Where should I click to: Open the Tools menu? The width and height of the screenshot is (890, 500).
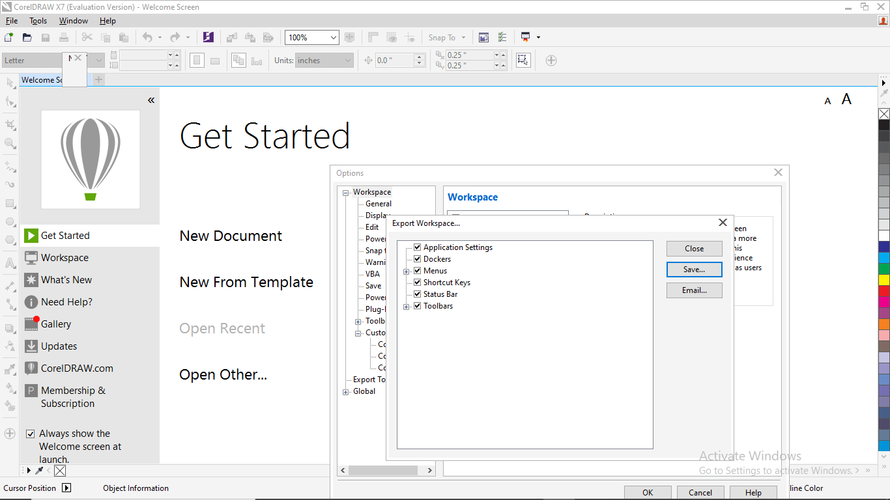pyautogui.click(x=38, y=21)
